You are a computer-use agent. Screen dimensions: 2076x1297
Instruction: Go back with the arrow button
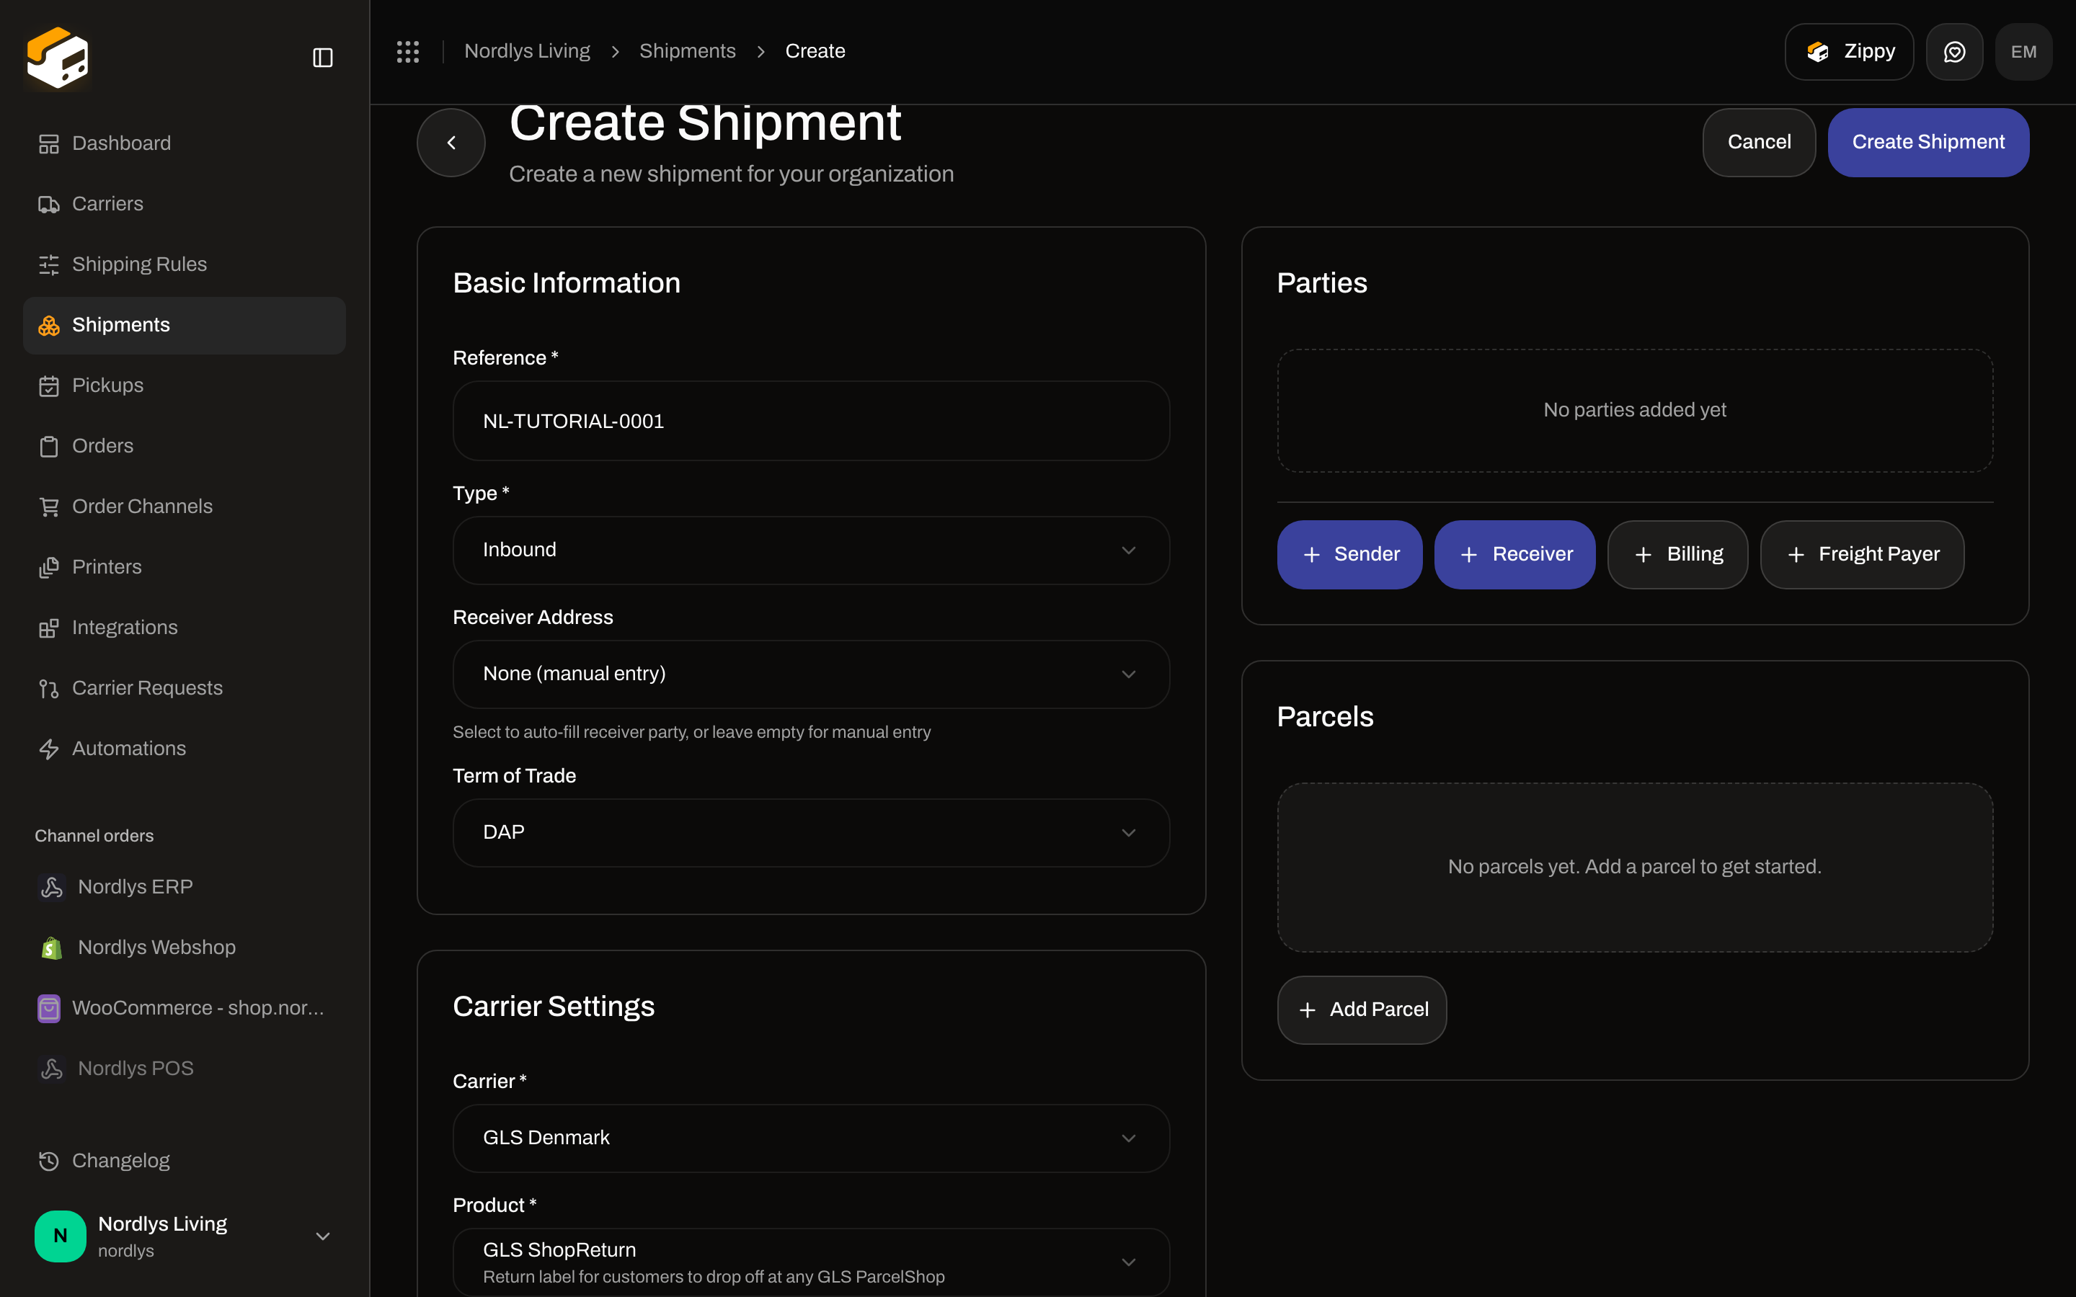click(x=451, y=143)
